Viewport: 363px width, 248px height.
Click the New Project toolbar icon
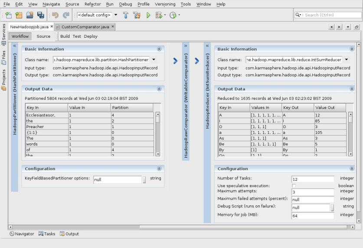coord(19,15)
